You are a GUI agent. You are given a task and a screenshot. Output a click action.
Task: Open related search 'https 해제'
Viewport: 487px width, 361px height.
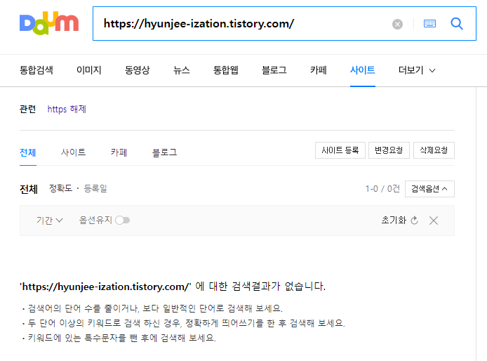[x=67, y=109]
